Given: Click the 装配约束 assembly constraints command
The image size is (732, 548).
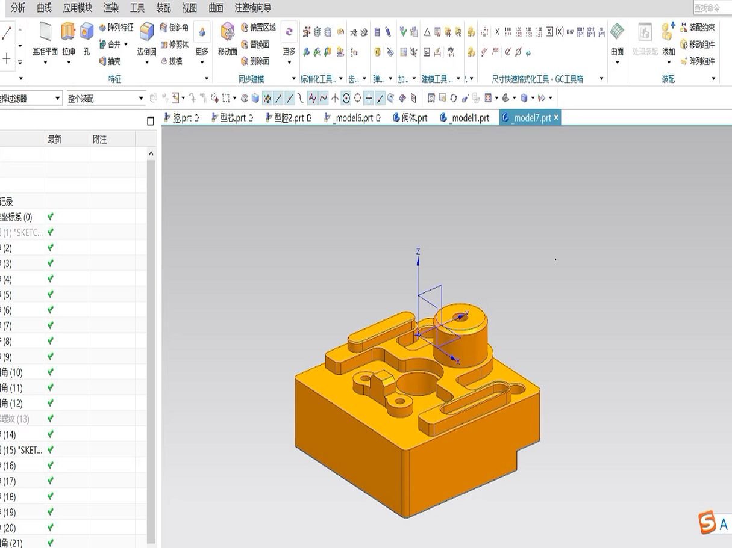Looking at the screenshot, I should click(x=698, y=28).
